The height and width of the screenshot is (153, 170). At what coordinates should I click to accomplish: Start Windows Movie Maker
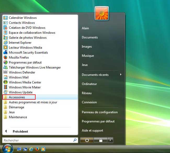(x=25, y=87)
